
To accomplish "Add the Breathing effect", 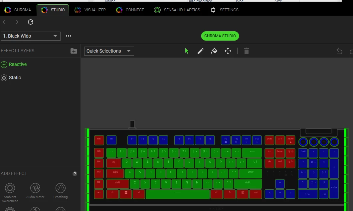I will coord(61,191).
